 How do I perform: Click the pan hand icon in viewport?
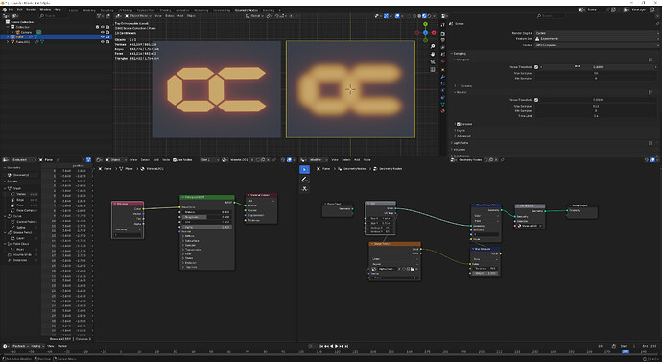pyautogui.click(x=433, y=54)
